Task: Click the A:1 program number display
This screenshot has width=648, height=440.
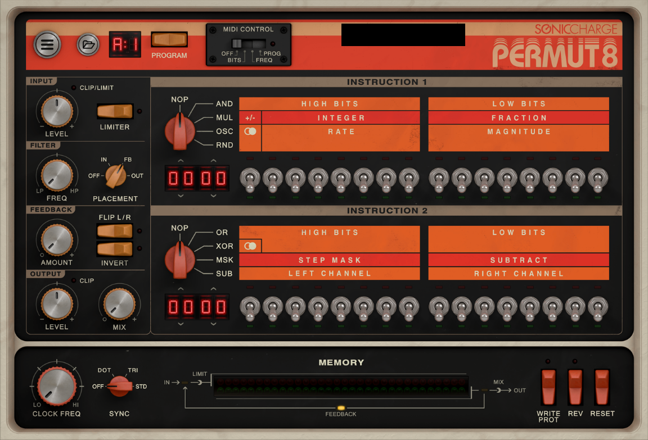Action: point(125,44)
